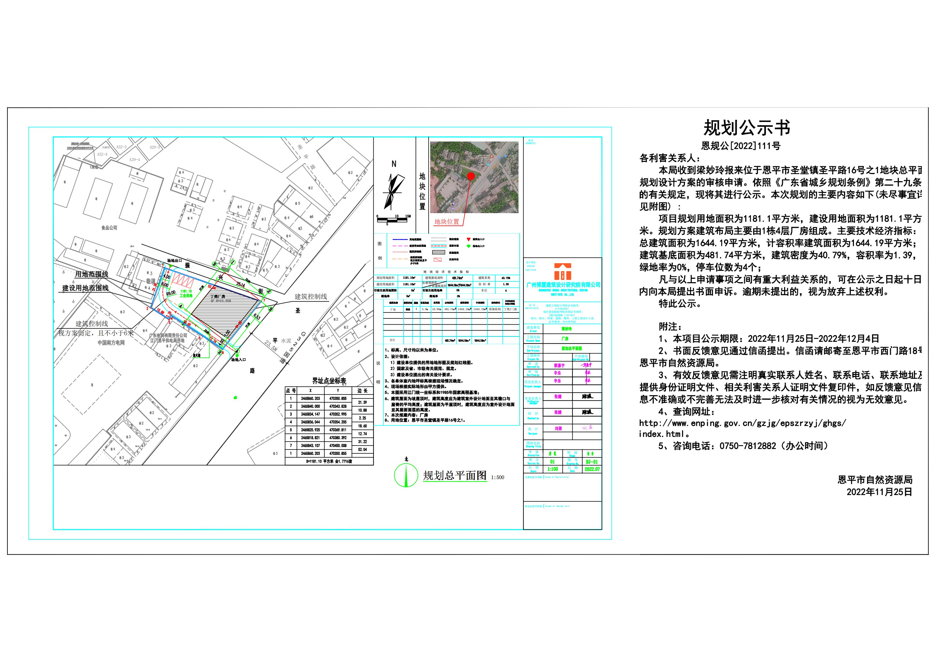
Task: Click the red location dot on the satellite image
Action: click(470, 177)
